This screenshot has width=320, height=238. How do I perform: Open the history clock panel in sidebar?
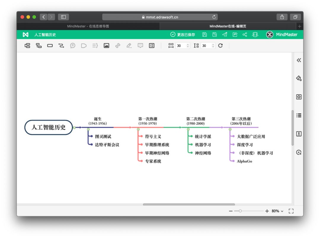pyautogui.click(x=299, y=152)
